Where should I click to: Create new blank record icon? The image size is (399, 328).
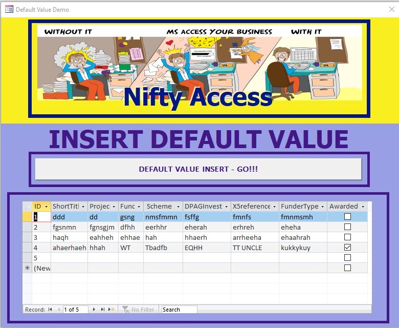112,310
